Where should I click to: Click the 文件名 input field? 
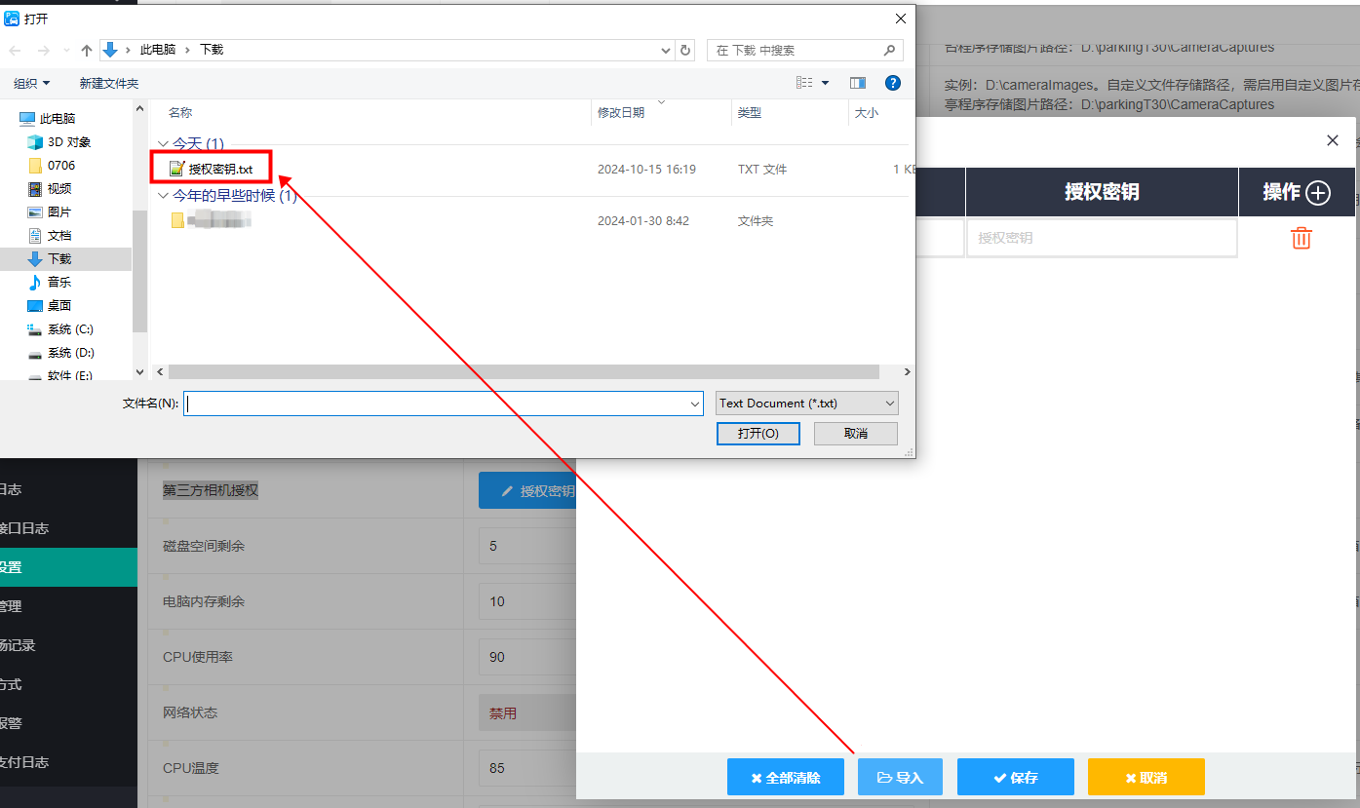click(444, 404)
